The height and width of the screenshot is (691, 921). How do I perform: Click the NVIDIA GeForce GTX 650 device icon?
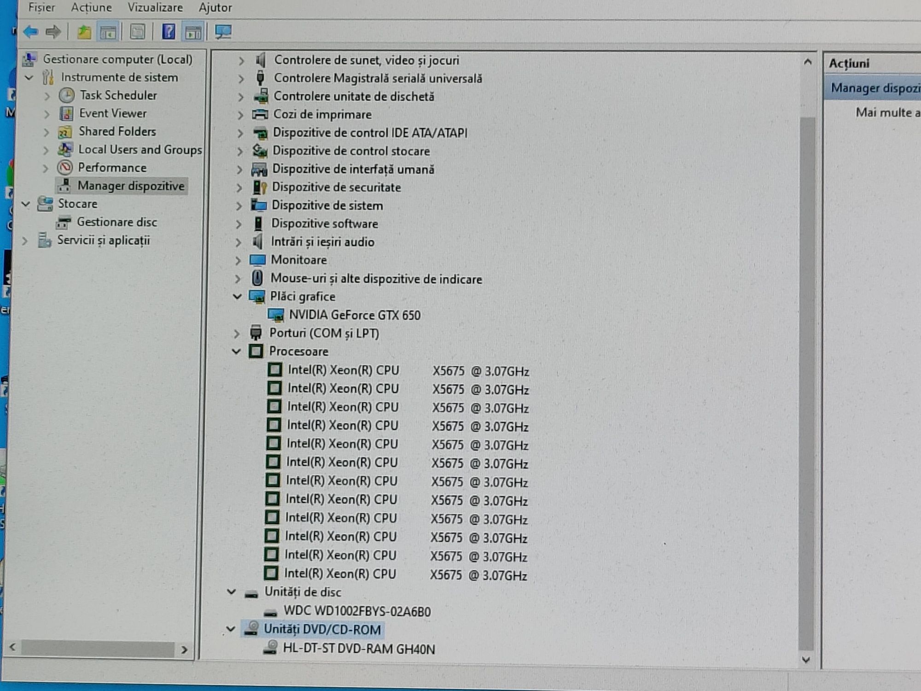pyautogui.click(x=276, y=316)
